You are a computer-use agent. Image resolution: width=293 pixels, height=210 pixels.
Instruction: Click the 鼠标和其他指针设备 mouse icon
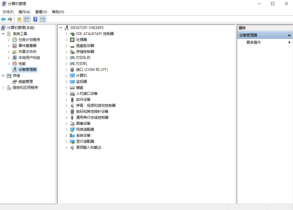pyautogui.click(x=72, y=112)
